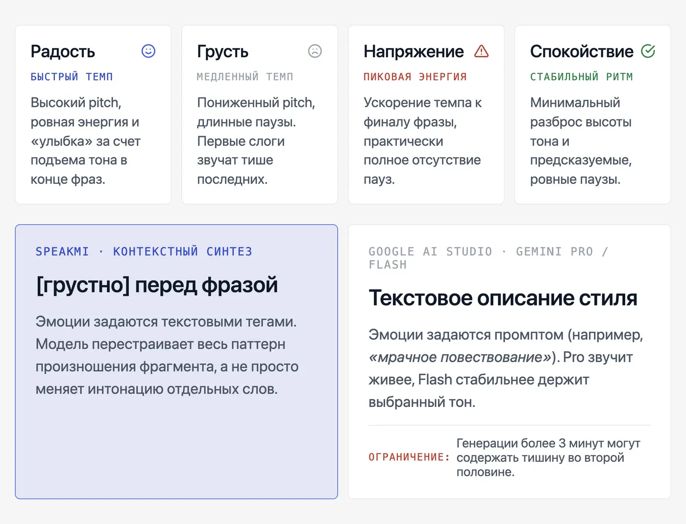Click the СТАБИЛЬНЫЙ РИТМ label
Screen dimensions: 686x524
pos(582,77)
